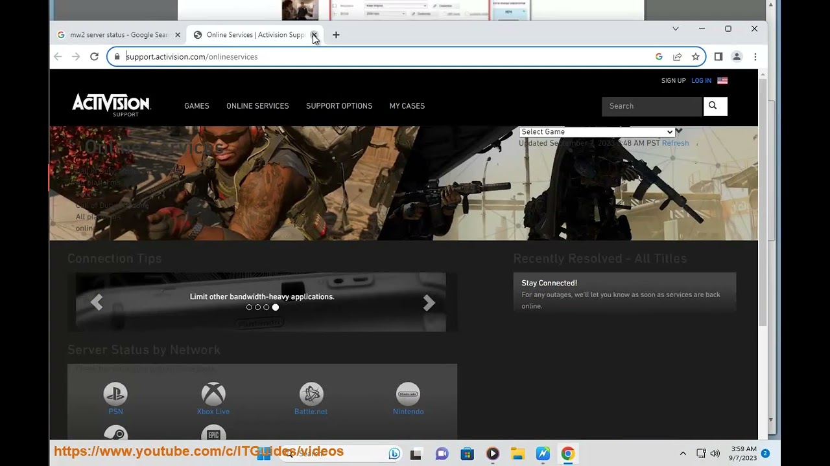This screenshot has width=830, height=466.
Task: View site info via the lock icon
Action: [x=117, y=57]
